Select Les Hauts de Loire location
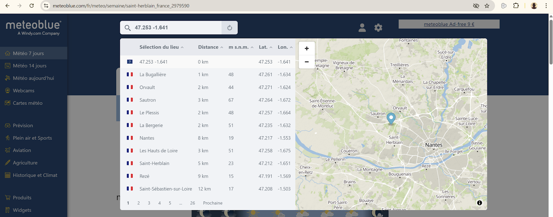553x217 pixels. 208,151
